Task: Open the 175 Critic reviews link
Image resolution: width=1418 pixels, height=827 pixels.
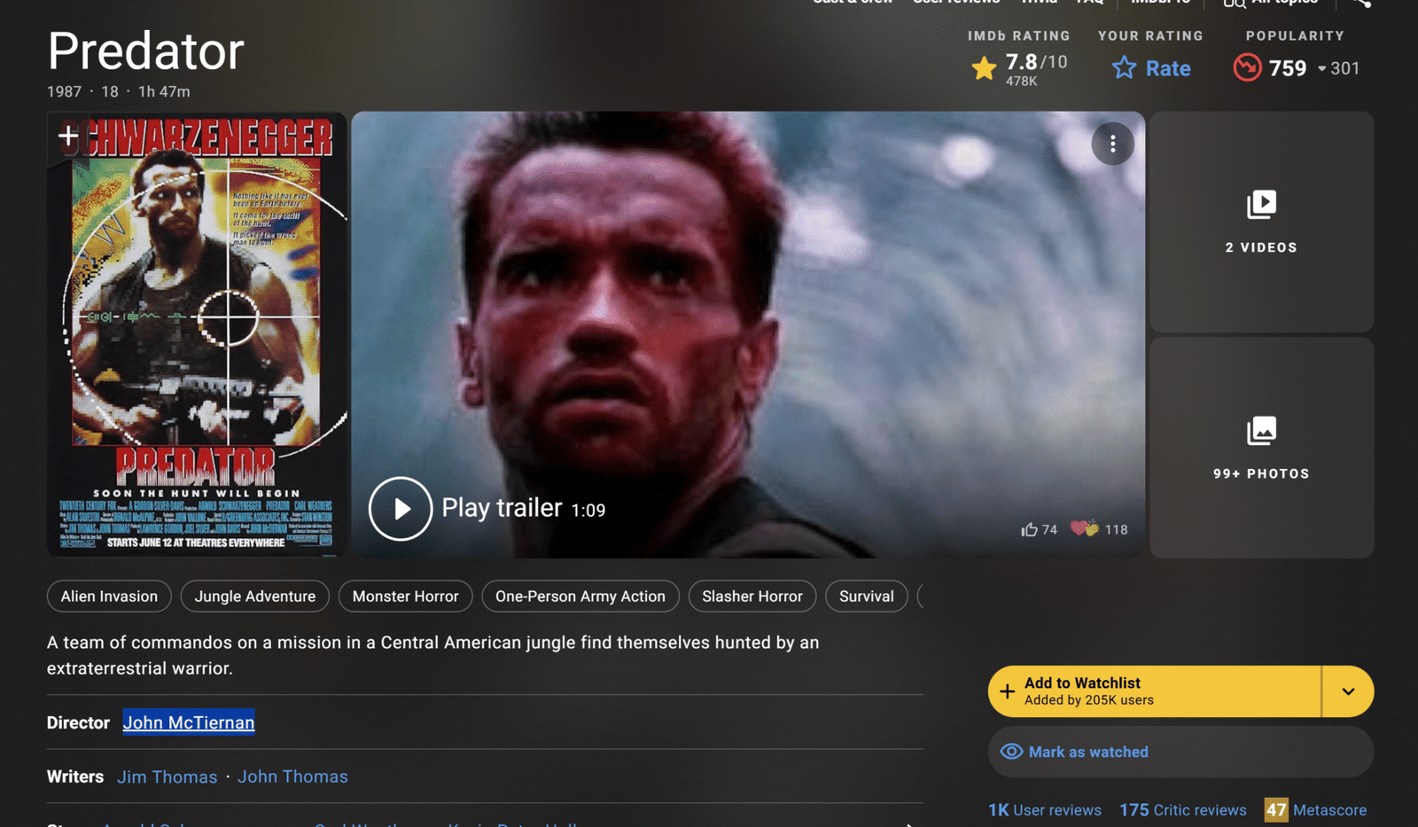Action: coord(1182,810)
